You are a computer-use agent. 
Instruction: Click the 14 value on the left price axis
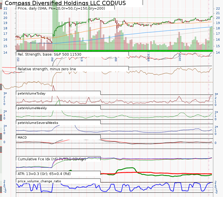tap(5, 52)
